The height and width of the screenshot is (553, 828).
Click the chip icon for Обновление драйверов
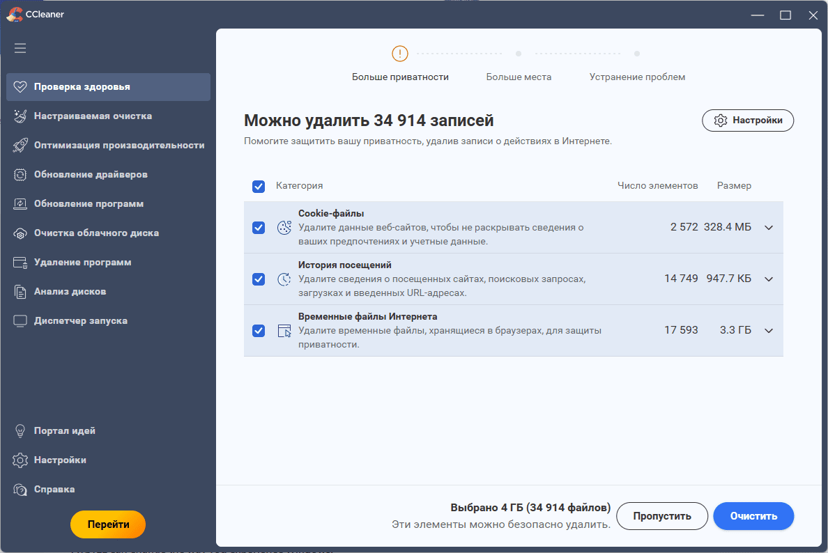(x=20, y=175)
